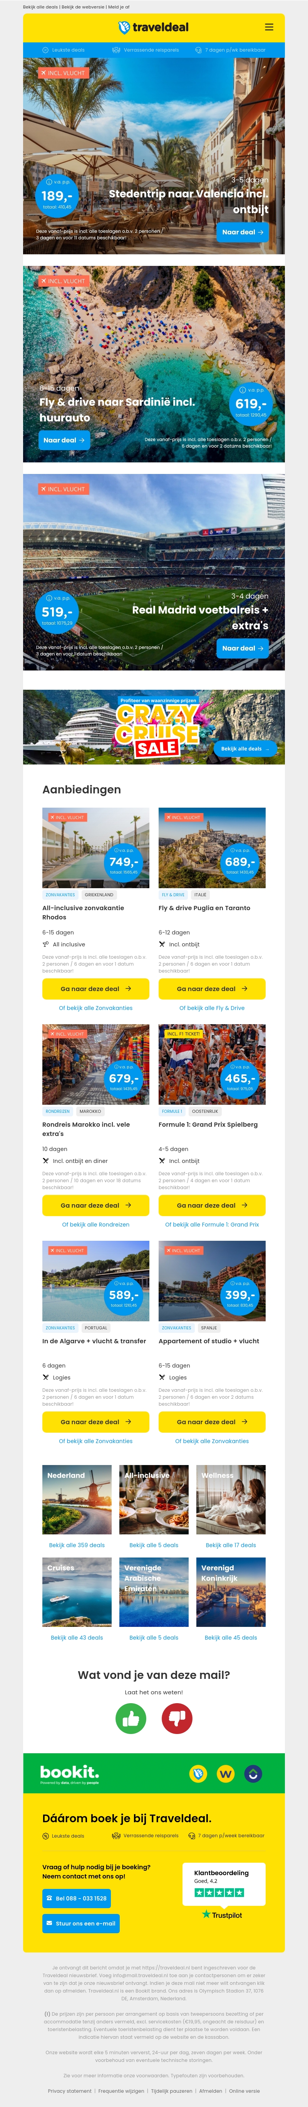Viewport: 308px width, 2107px height.
Task: Click "Bekijk alle deals" on Crazy Cruise Sale banner
Action: pyautogui.click(x=244, y=748)
